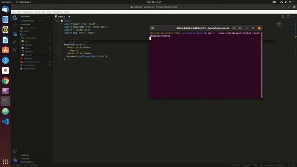Launch Rhythmbox from the dock
The width and height of the screenshot is (297, 167).
coord(5,30)
